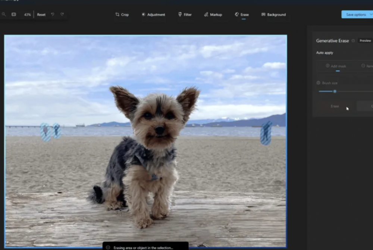Toggle Auto apply for Generative Erase

pos(325,53)
